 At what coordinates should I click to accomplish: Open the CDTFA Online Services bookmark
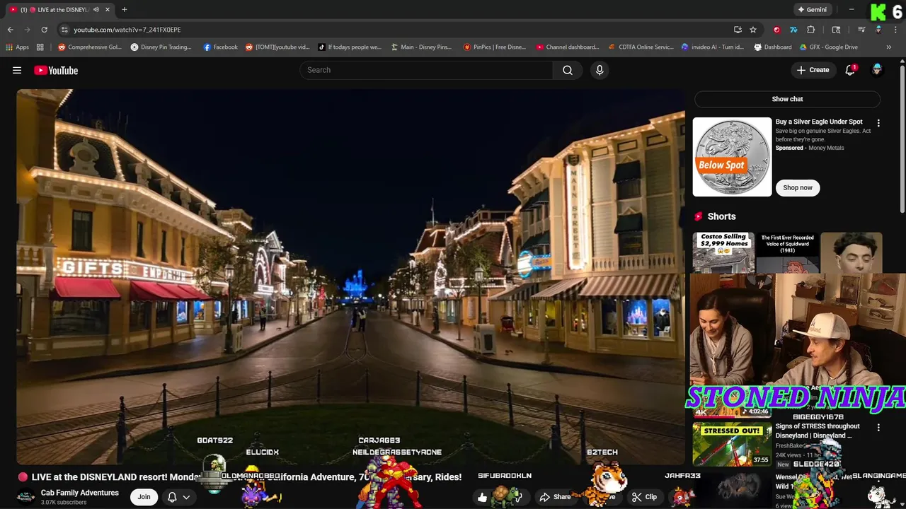[641, 47]
